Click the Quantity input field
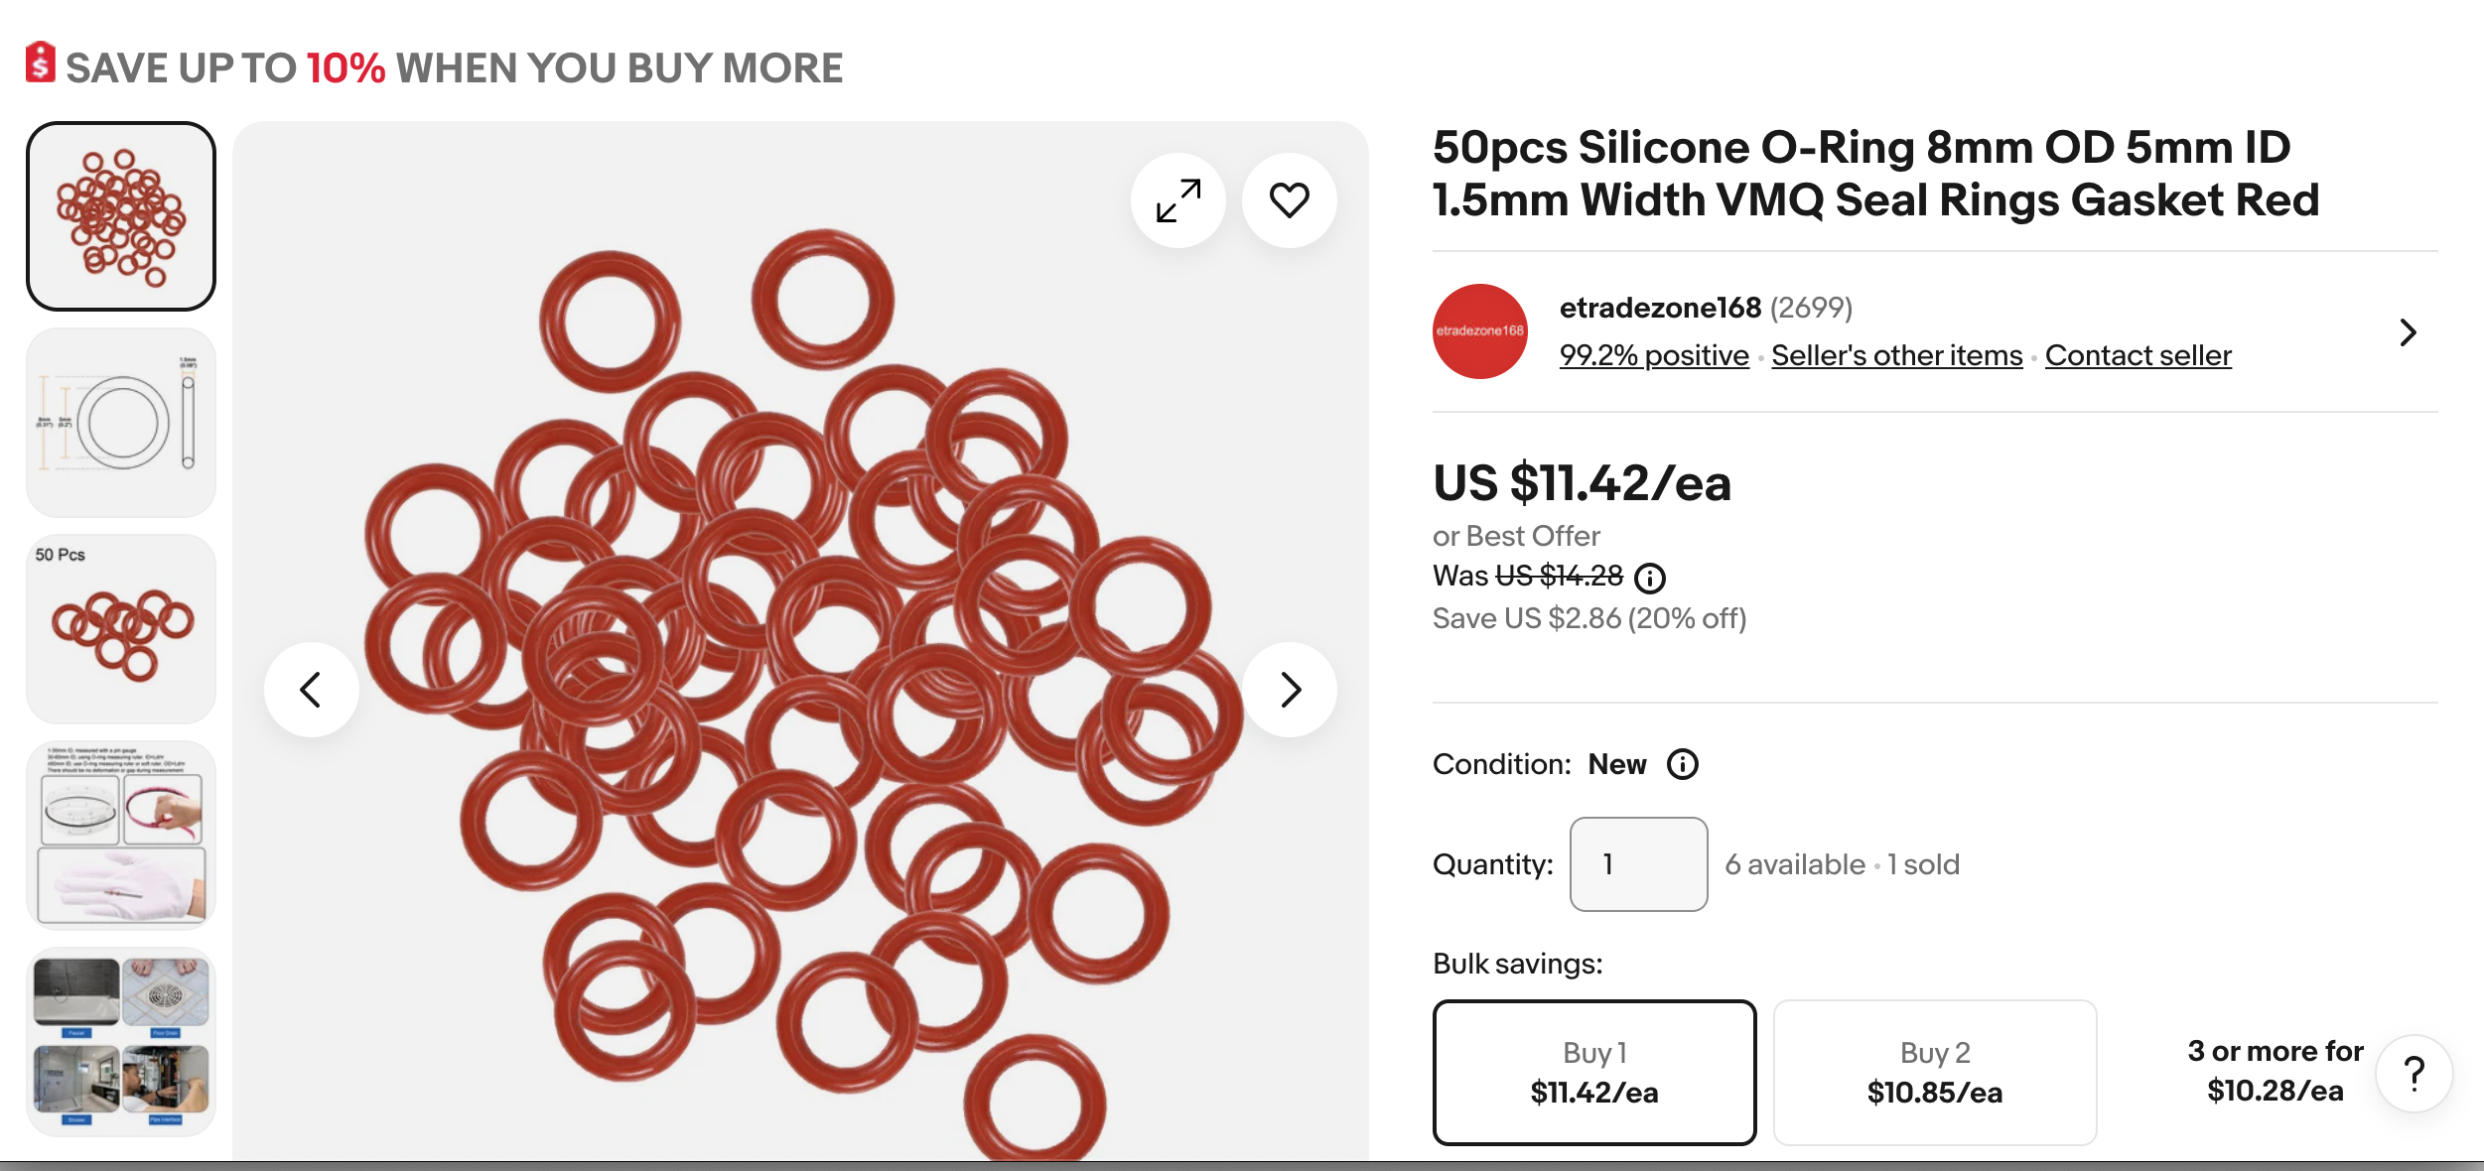 point(1639,864)
